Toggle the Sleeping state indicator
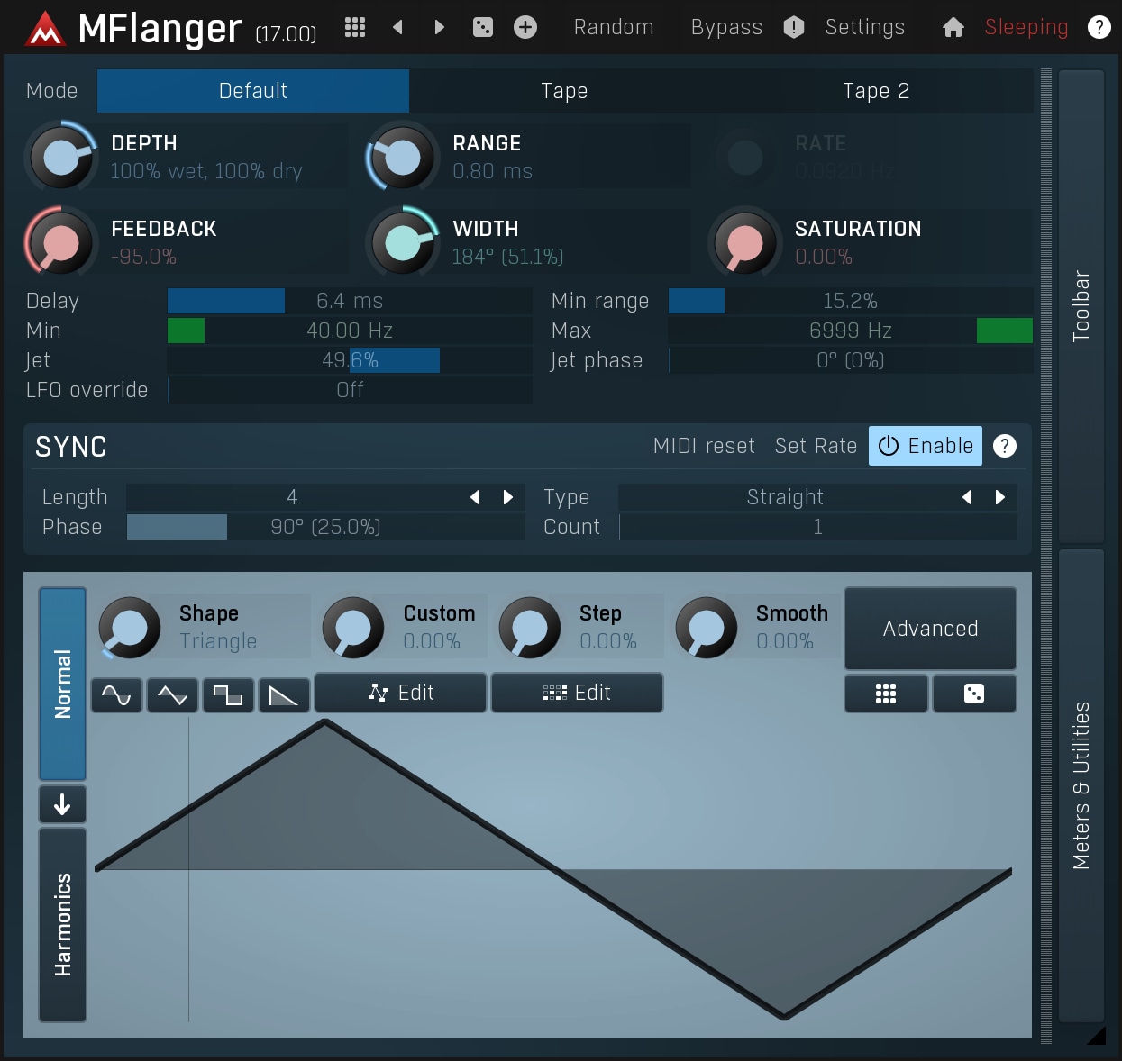1122x1061 pixels. point(1026,27)
